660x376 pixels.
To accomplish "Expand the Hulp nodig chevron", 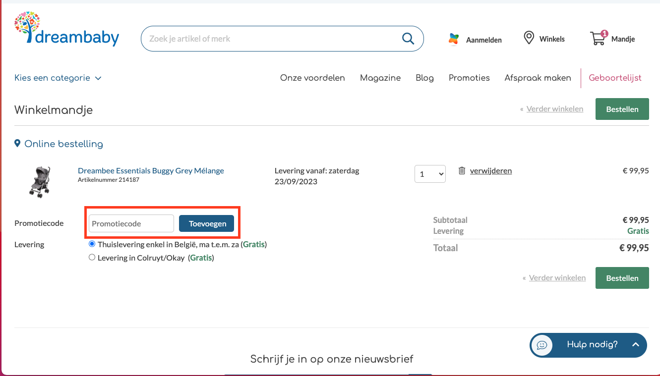I will 636,344.
